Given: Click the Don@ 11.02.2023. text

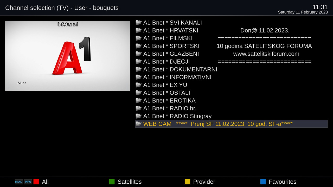Looking at the screenshot, I should [x=265, y=30].
